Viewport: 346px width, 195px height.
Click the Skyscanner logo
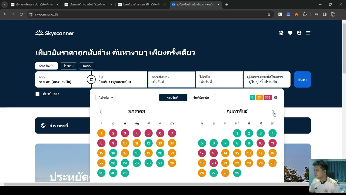click(55, 33)
